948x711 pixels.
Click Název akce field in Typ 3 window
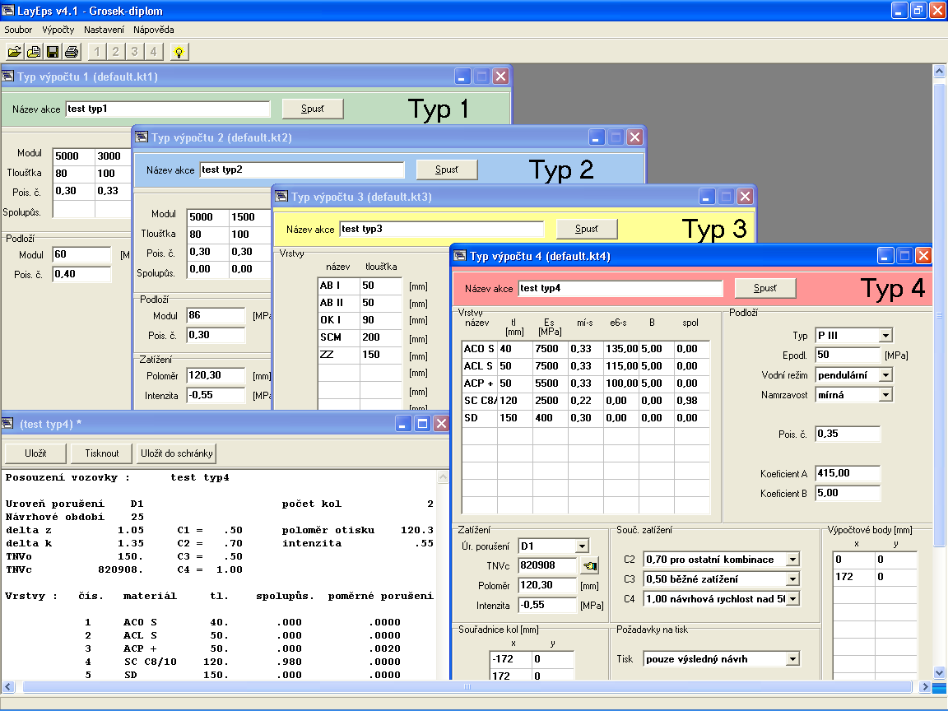pyautogui.click(x=441, y=229)
